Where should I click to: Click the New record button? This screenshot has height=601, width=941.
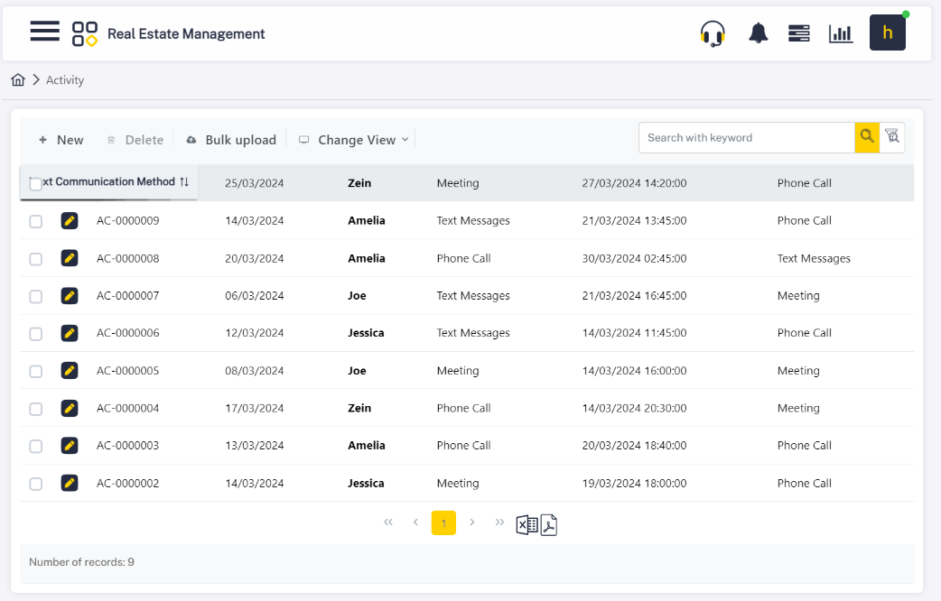tap(61, 140)
